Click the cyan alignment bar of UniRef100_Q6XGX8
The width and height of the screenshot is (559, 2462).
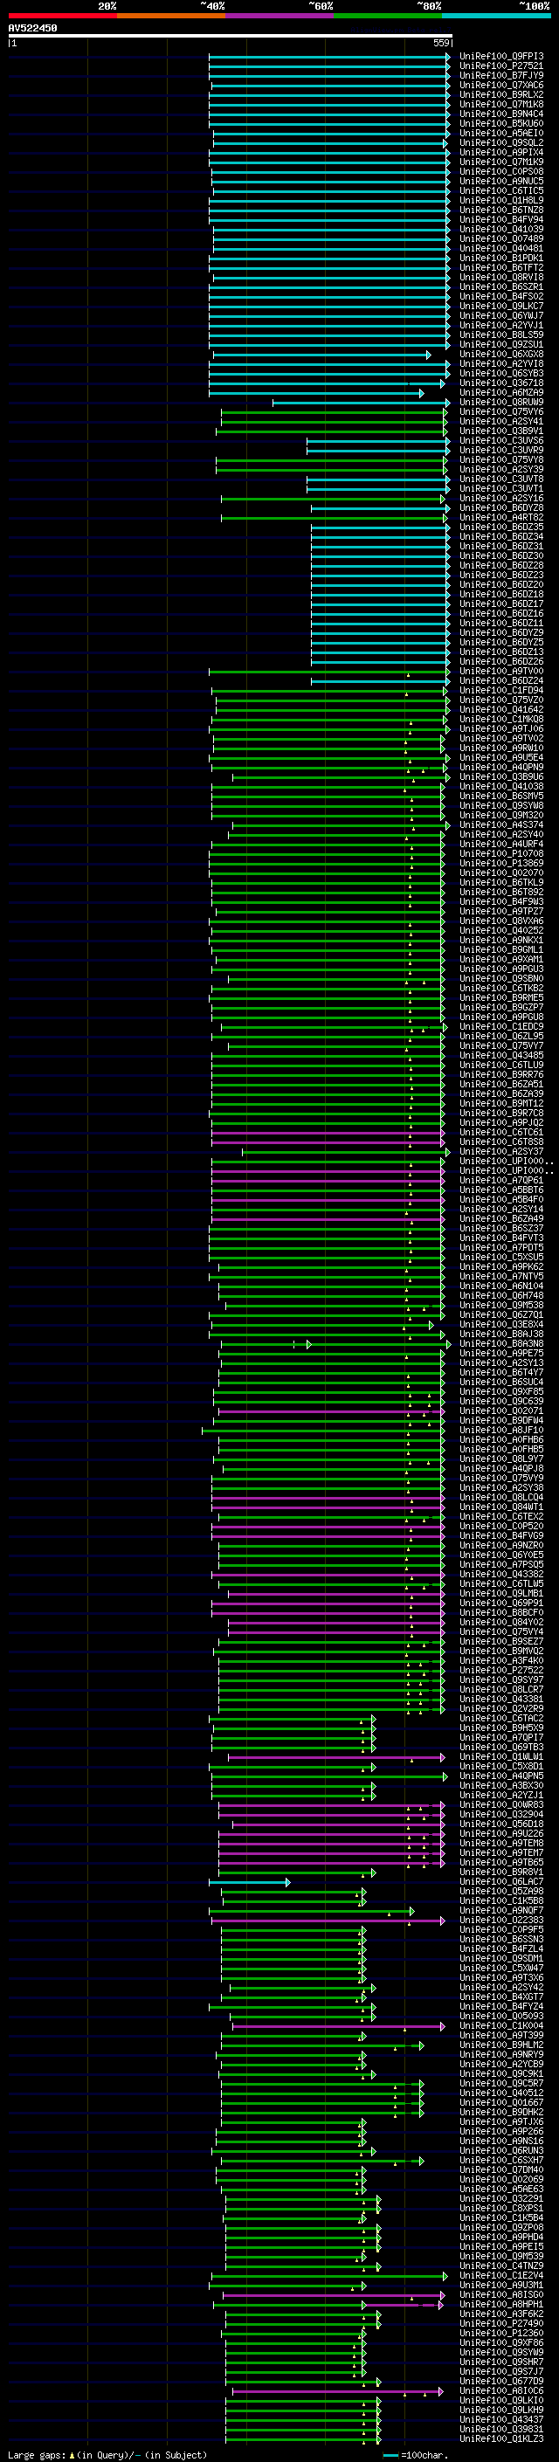[322, 355]
